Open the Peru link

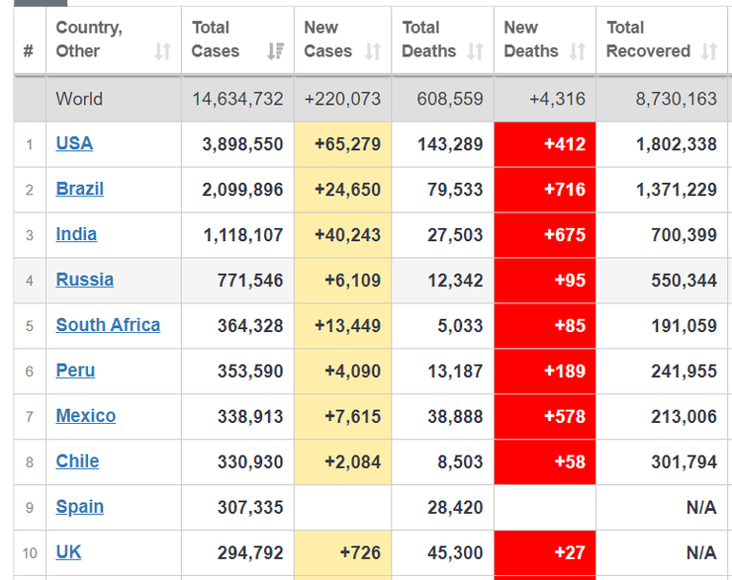point(75,371)
